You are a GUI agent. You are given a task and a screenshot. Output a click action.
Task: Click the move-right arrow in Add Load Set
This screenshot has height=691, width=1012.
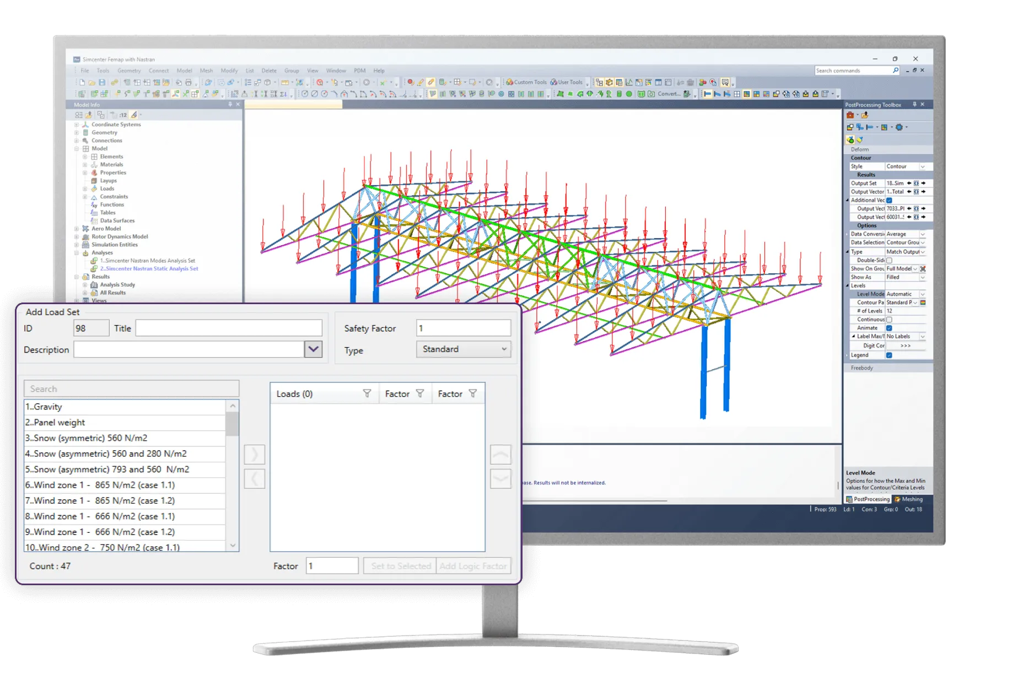255,455
